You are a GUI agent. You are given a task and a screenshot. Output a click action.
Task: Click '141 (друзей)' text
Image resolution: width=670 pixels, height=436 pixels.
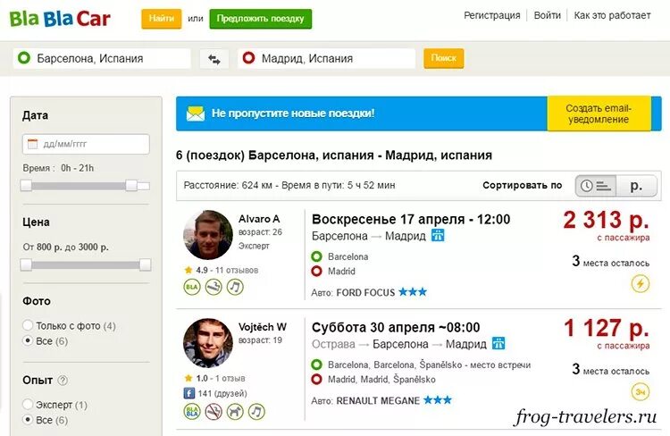pos(222,393)
